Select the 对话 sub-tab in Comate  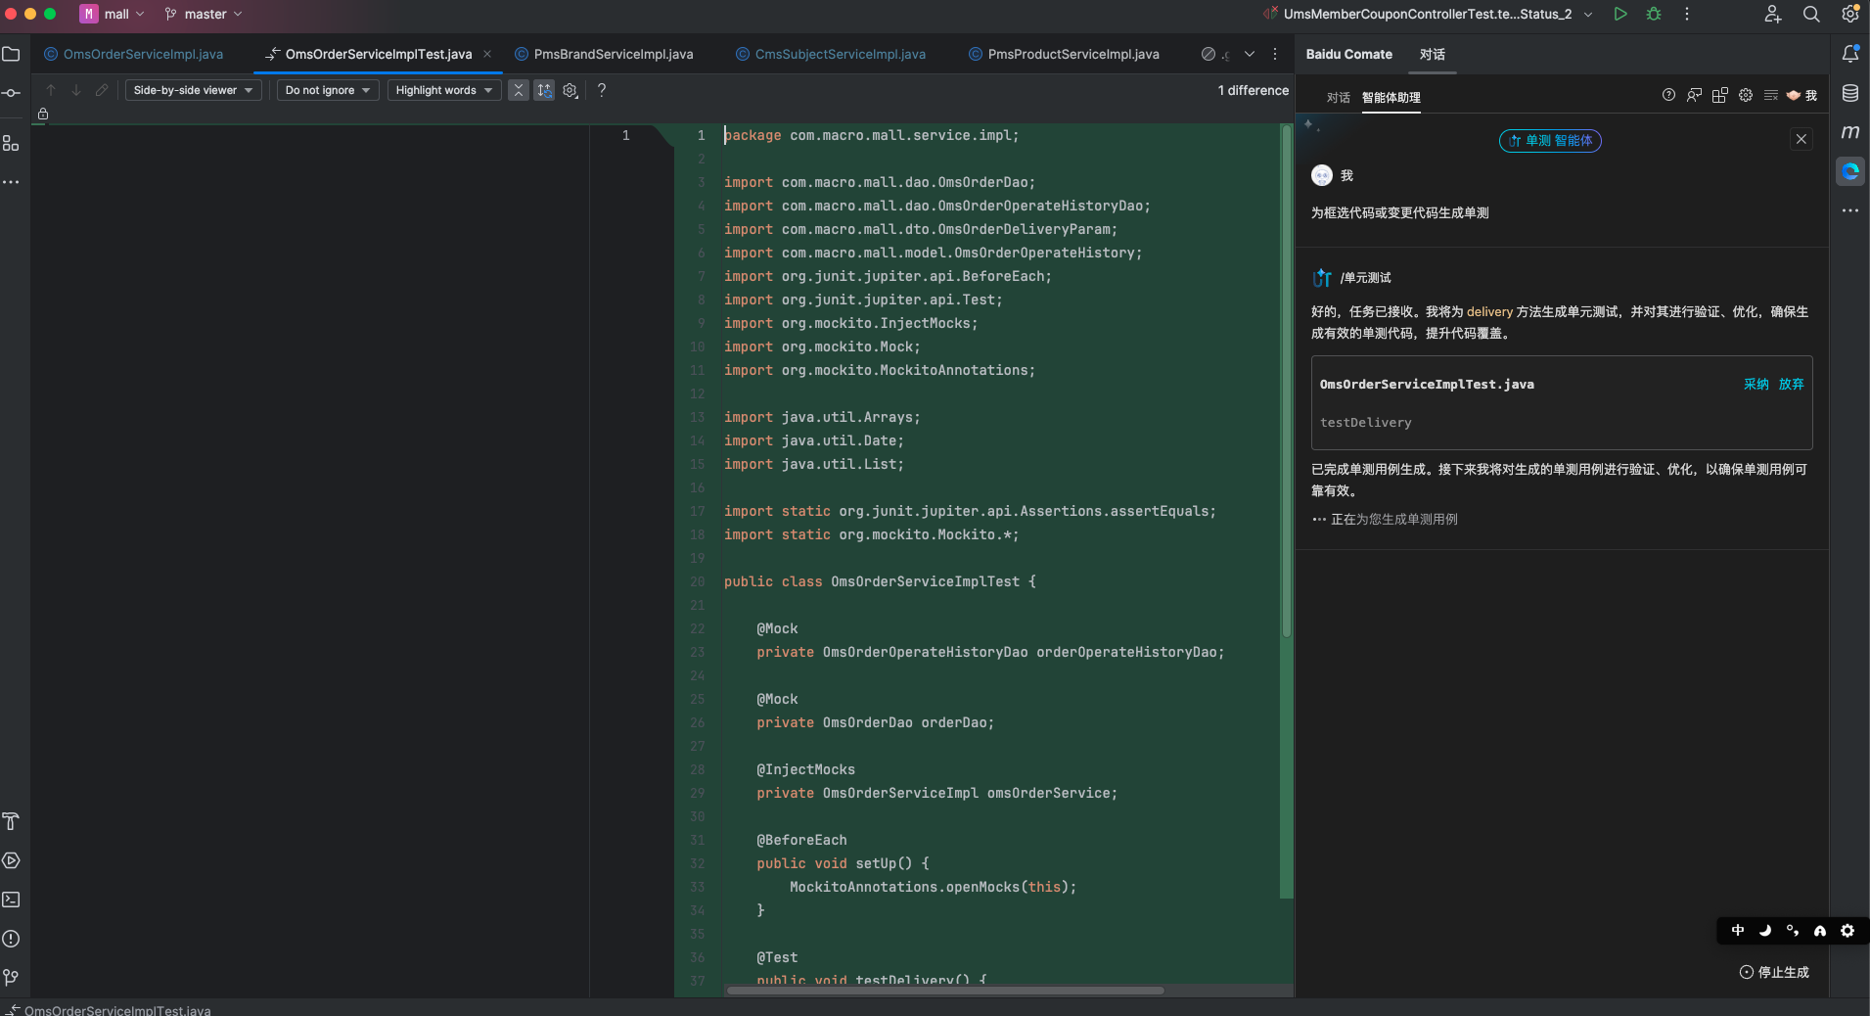(1338, 97)
